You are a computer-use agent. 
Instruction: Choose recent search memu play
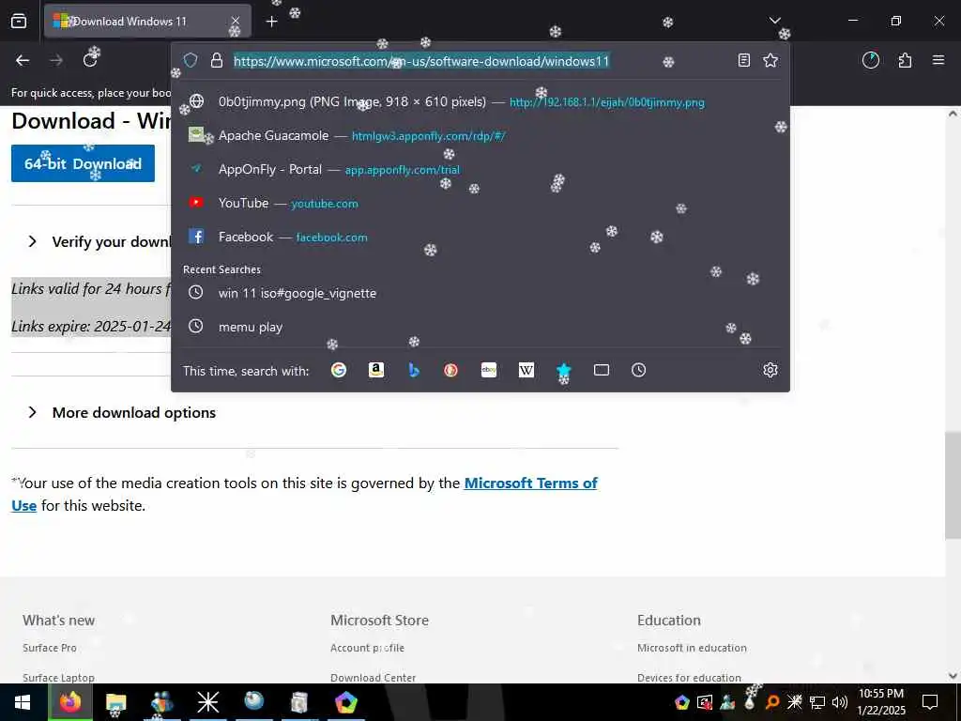coord(480,327)
